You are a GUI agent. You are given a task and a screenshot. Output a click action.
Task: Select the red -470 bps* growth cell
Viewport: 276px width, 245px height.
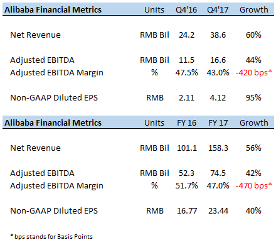[254, 186]
